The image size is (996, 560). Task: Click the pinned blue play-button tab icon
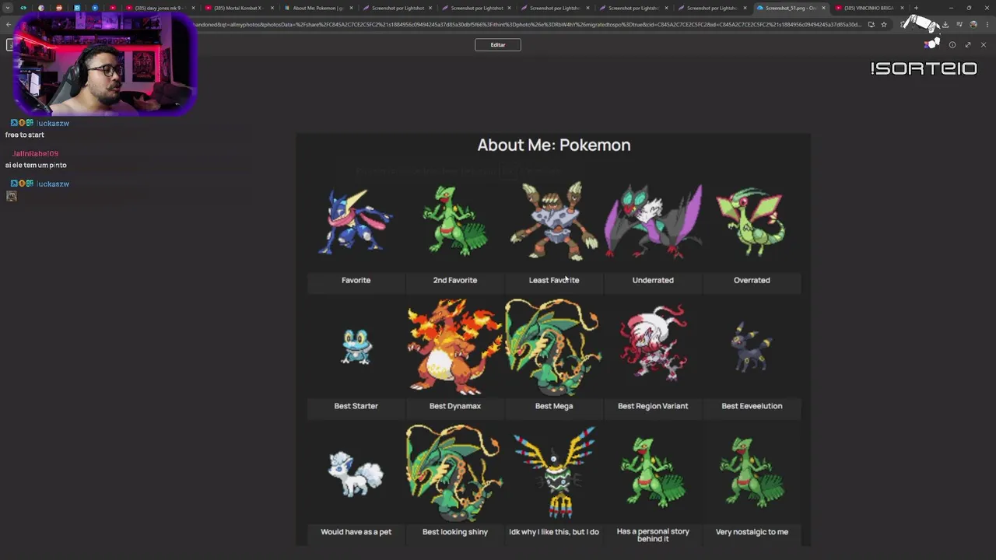(x=95, y=8)
